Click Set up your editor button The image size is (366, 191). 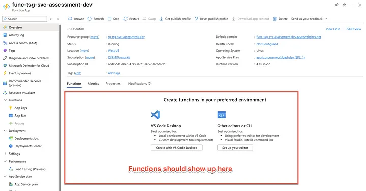click(x=235, y=148)
